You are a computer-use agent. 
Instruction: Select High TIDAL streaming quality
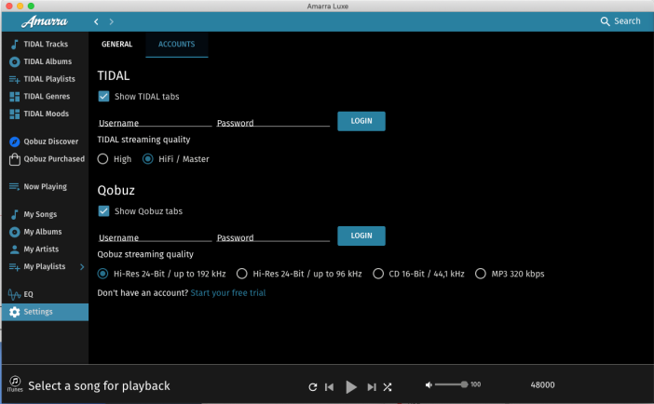click(103, 159)
